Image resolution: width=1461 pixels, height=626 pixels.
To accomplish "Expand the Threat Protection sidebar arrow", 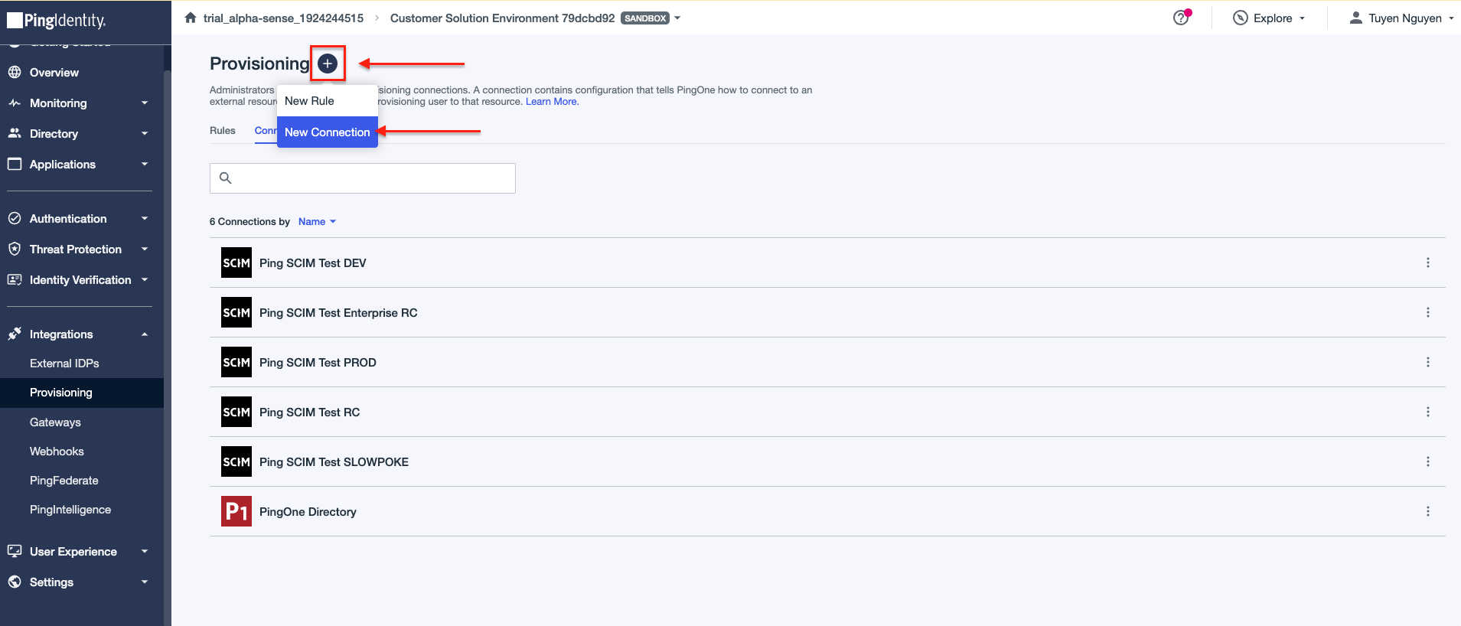I will click(145, 249).
